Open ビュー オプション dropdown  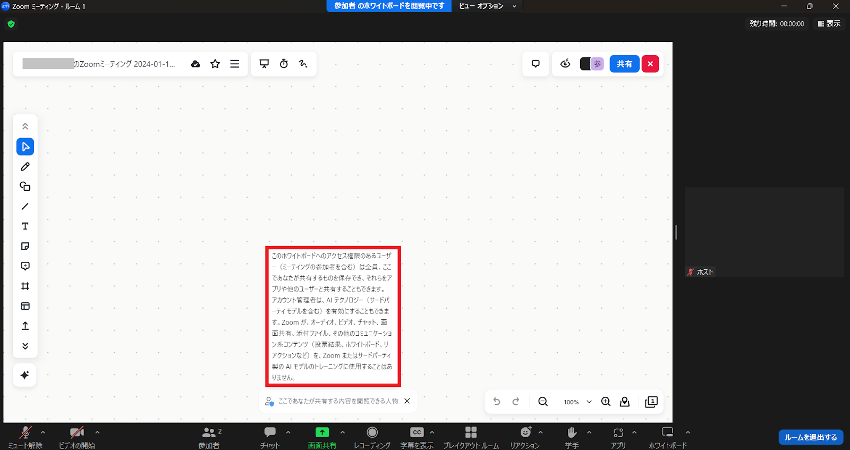(488, 6)
